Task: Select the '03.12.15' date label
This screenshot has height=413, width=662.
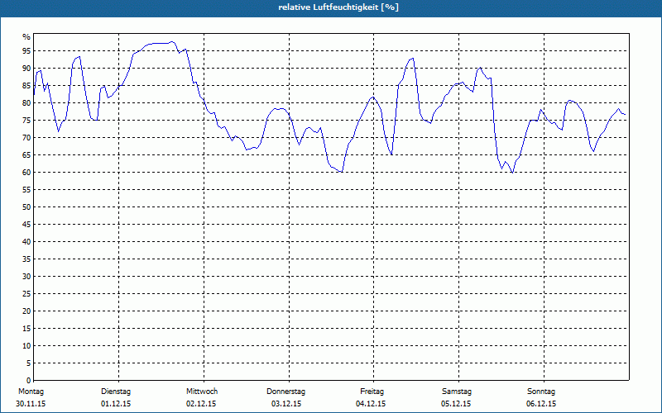Action: (x=286, y=404)
